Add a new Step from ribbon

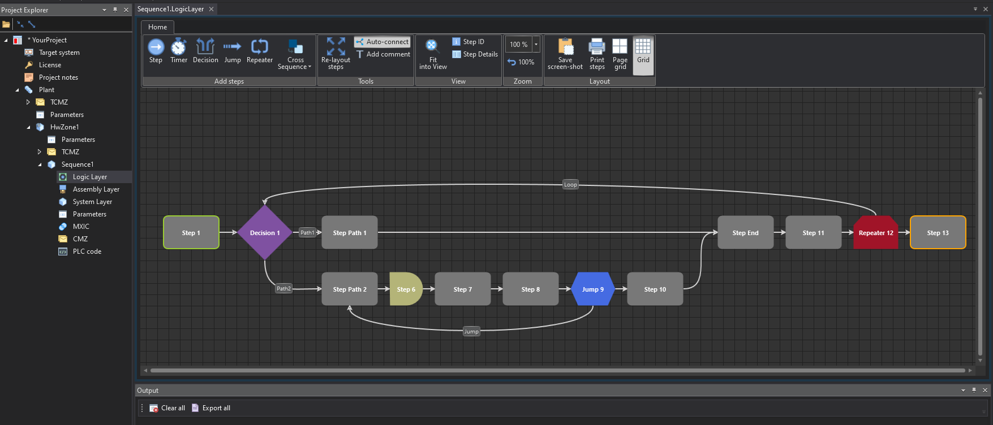pyautogui.click(x=156, y=51)
